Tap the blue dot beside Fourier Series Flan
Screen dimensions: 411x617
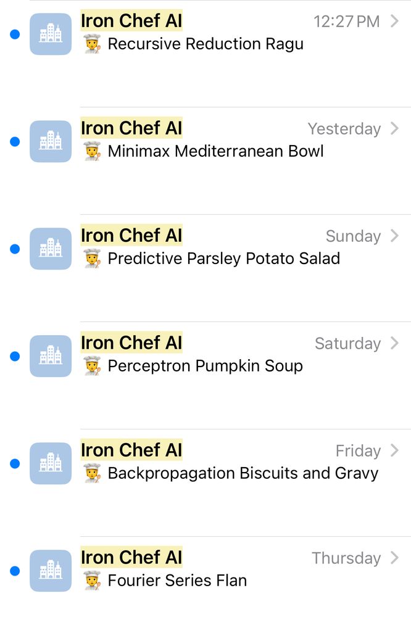(x=14, y=571)
